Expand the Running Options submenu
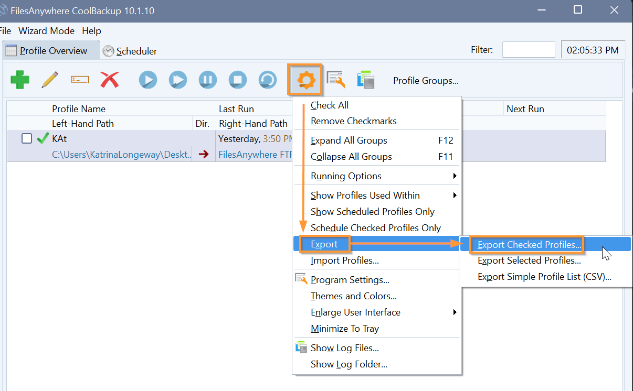Viewport: 633px width, 391px height. pyautogui.click(x=376, y=176)
